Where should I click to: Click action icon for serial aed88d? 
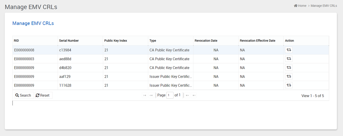point(289,59)
